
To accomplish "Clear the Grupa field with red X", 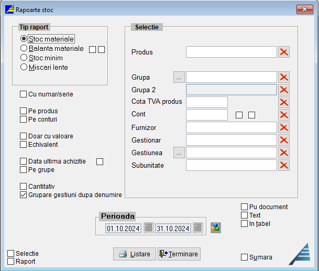I will click(284, 77).
